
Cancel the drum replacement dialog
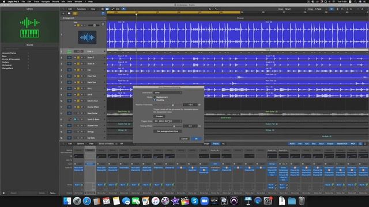184,139
